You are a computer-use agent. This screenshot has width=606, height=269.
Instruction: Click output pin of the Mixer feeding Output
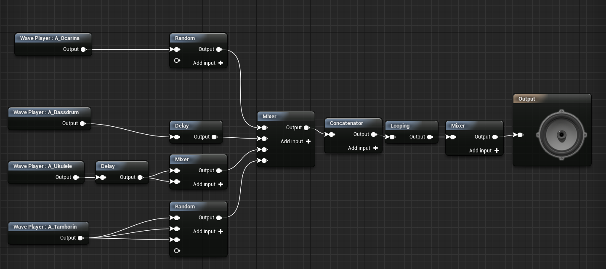(495, 137)
